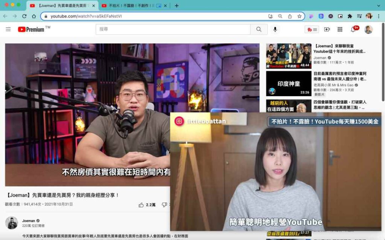Click the picture-in-picture extension icon in the Chrome toolbar
The image size is (385, 240).
[340, 16]
